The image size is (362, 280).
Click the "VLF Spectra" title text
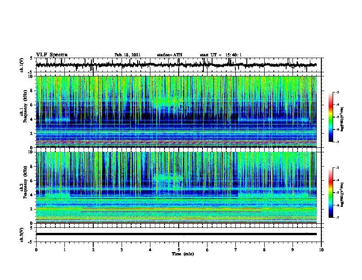click(x=52, y=54)
